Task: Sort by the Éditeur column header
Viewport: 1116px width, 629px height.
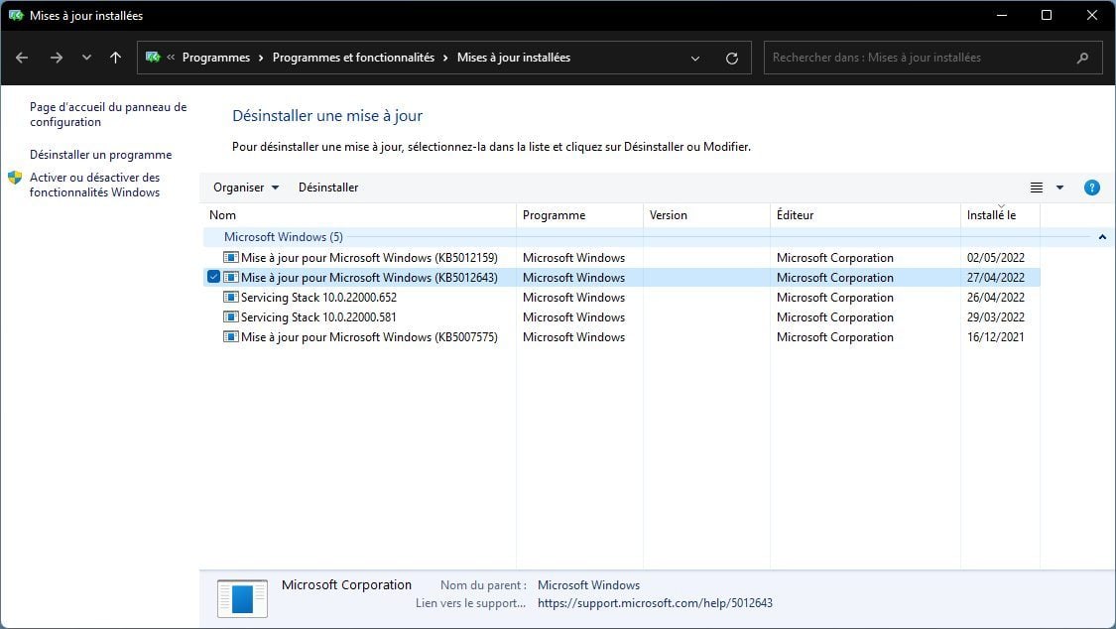Action: point(865,215)
